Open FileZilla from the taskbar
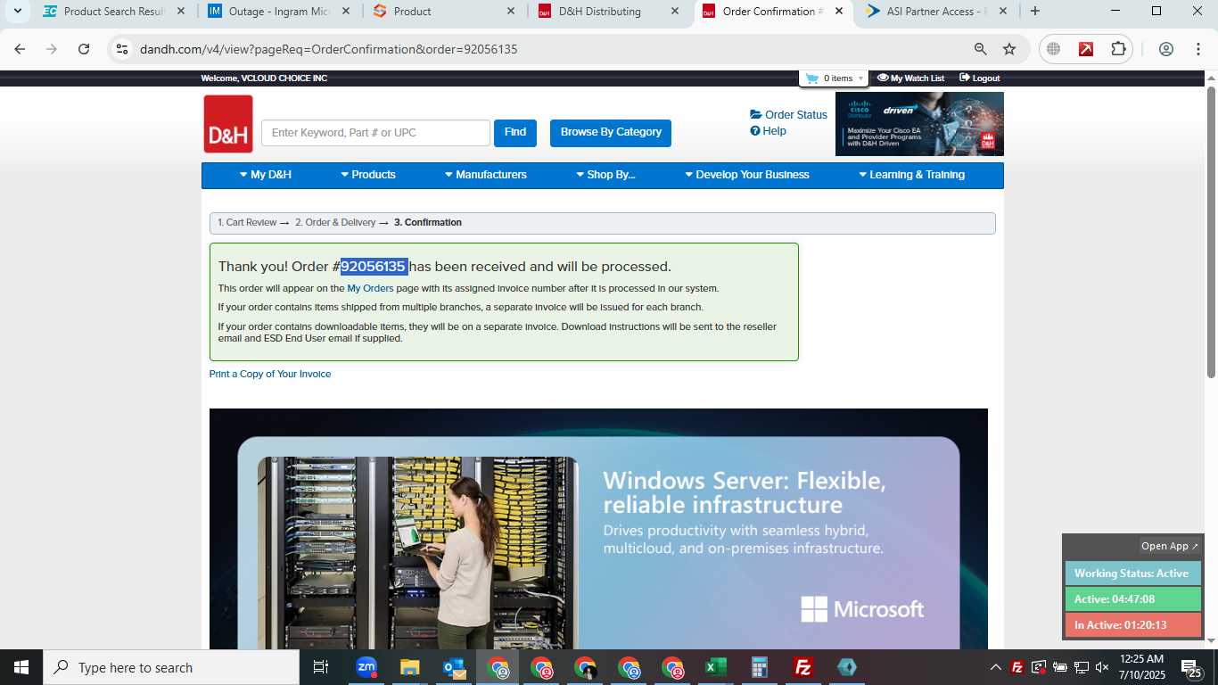 coord(803,667)
